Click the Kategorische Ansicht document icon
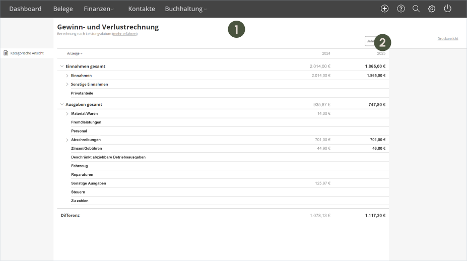 pos(6,53)
